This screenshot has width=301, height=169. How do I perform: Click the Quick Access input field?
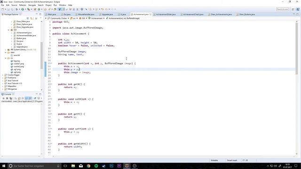282,9
